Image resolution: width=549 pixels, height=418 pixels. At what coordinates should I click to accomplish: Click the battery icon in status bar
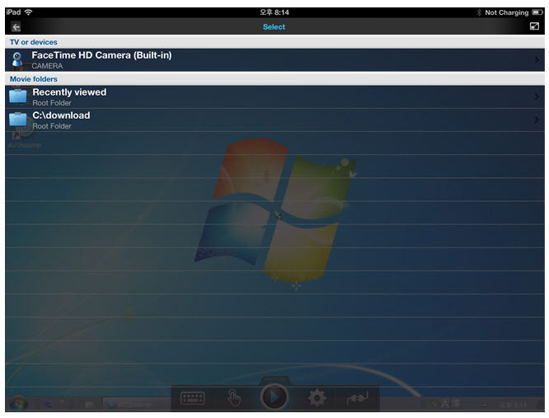[x=537, y=12]
